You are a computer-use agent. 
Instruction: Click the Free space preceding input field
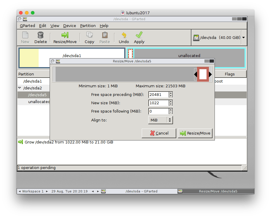tap(158, 95)
